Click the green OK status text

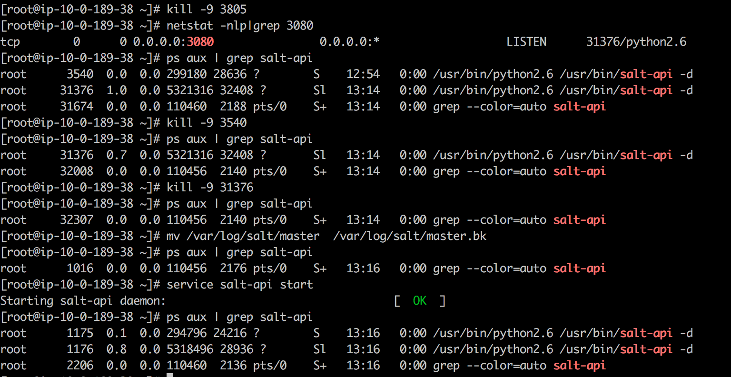pyautogui.click(x=420, y=301)
